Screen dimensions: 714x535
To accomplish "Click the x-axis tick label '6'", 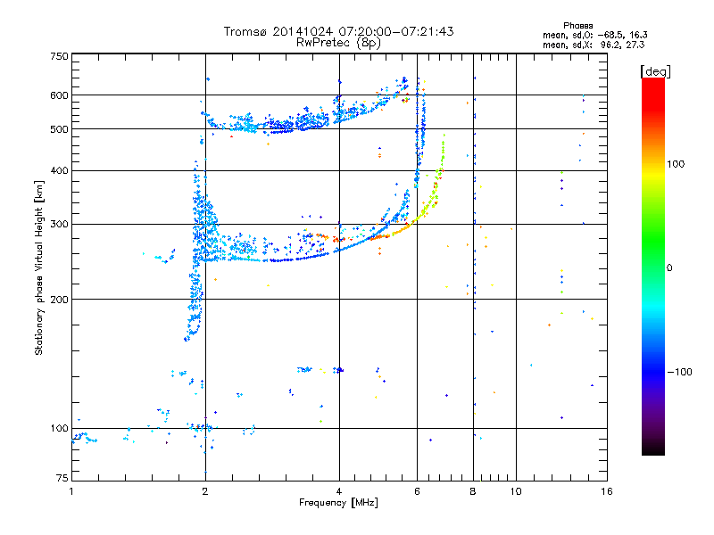I will point(417,491).
